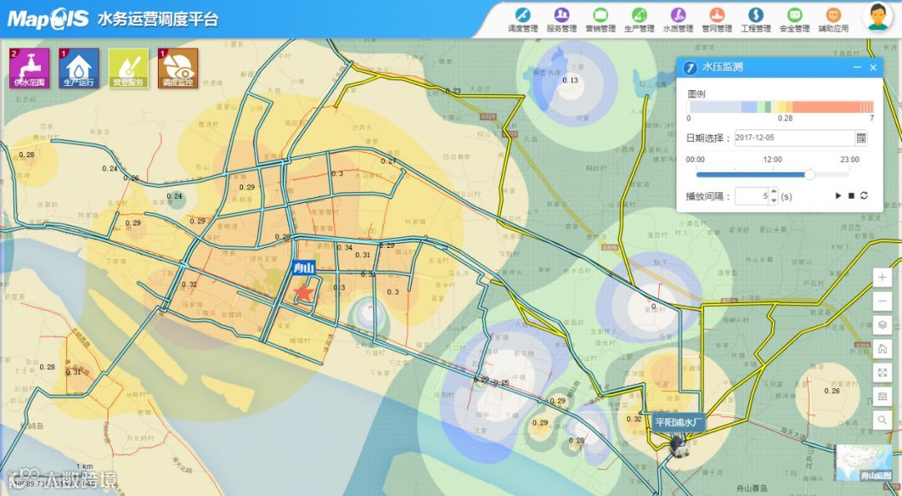902x496 pixels.
Task: Increase the 播放间隔 value with up arrow
Action: pos(773,192)
